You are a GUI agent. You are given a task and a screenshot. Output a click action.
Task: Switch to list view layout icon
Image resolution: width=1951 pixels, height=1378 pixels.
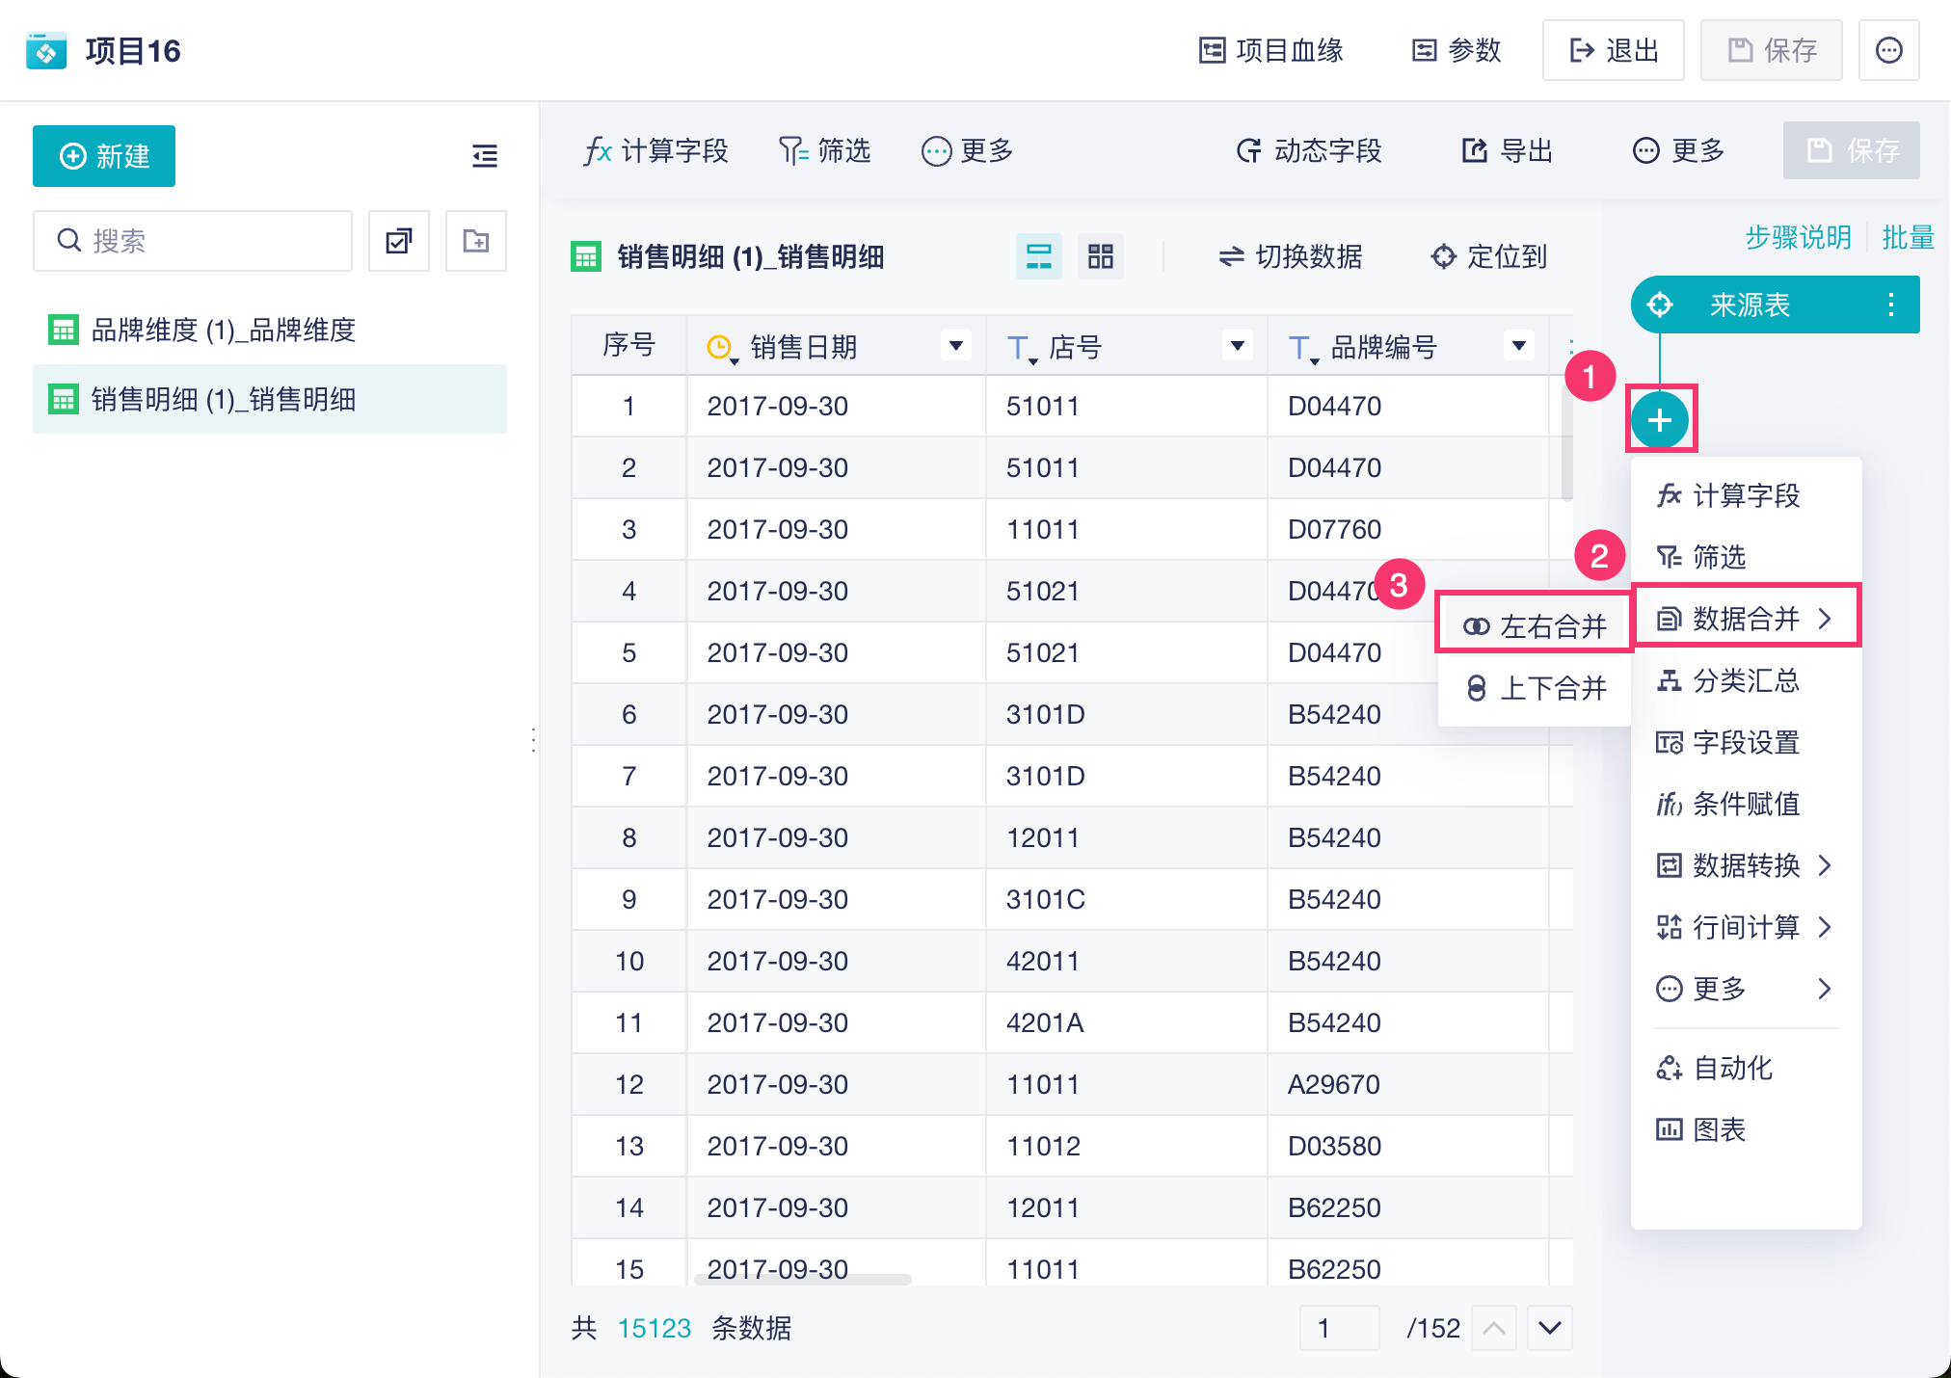tap(1039, 256)
